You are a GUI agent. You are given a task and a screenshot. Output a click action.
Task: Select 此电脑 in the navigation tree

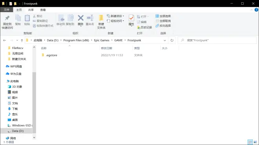(x=13, y=81)
